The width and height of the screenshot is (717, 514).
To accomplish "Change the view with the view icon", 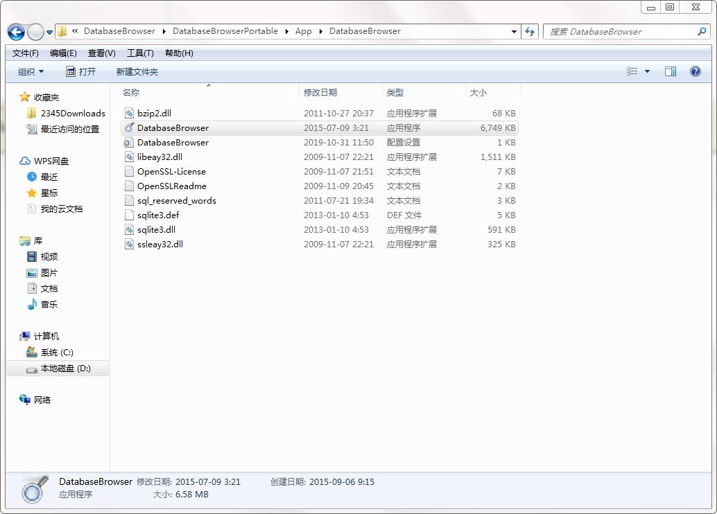I will click(632, 71).
